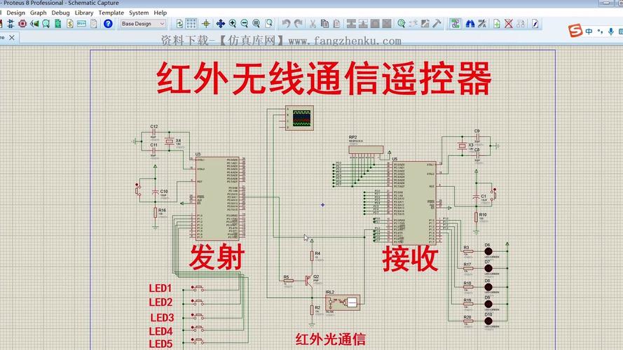Open the Debug menu
This screenshot has height=350, width=623.
[60, 13]
